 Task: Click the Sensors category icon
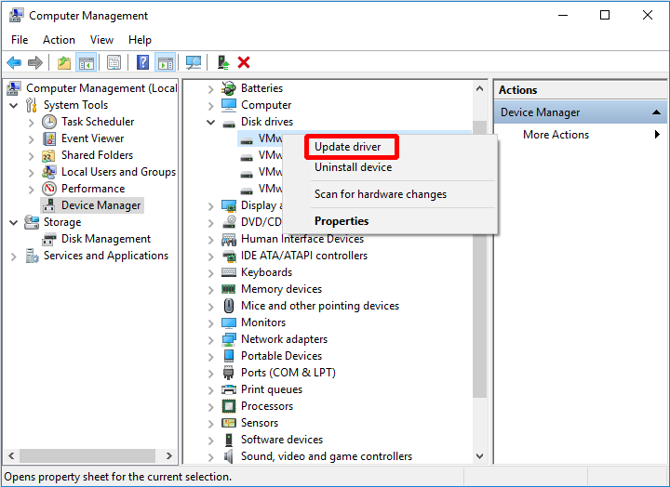click(229, 423)
